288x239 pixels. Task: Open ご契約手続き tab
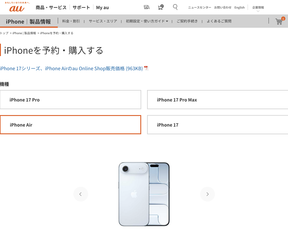[x=187, y=21]
